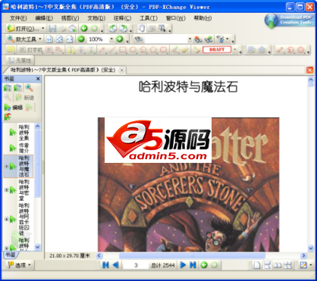Screen dimensions: 317x281
Task: Go to first page button
Action: click(105, 265)
